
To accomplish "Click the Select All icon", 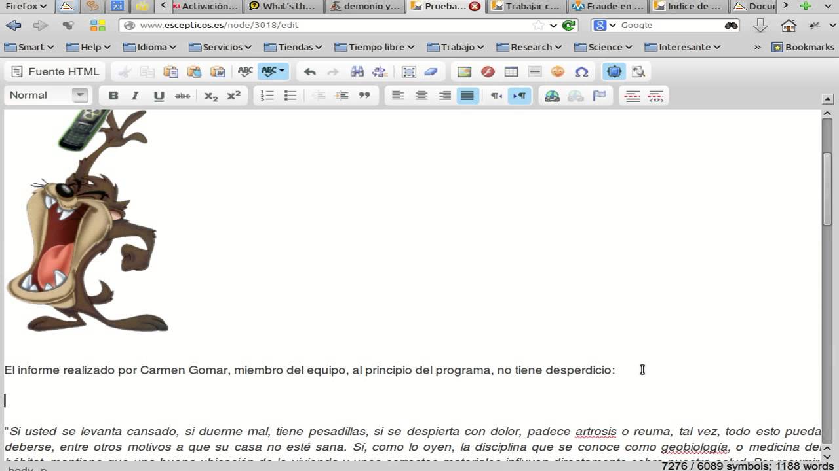I will pyautogui.click(x=409, y=71).
